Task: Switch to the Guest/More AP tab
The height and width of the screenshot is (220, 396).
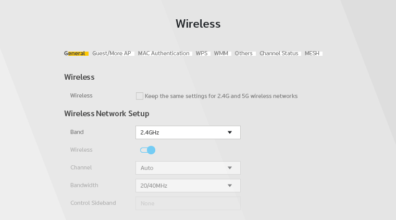Action: 112,53
